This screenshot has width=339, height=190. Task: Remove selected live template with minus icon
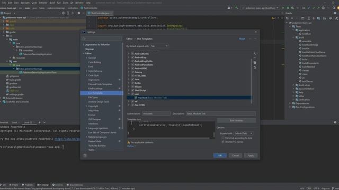(255, 58)
